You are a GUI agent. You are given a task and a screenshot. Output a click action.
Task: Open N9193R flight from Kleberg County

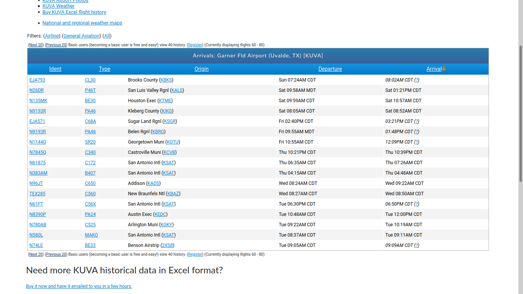38,111
